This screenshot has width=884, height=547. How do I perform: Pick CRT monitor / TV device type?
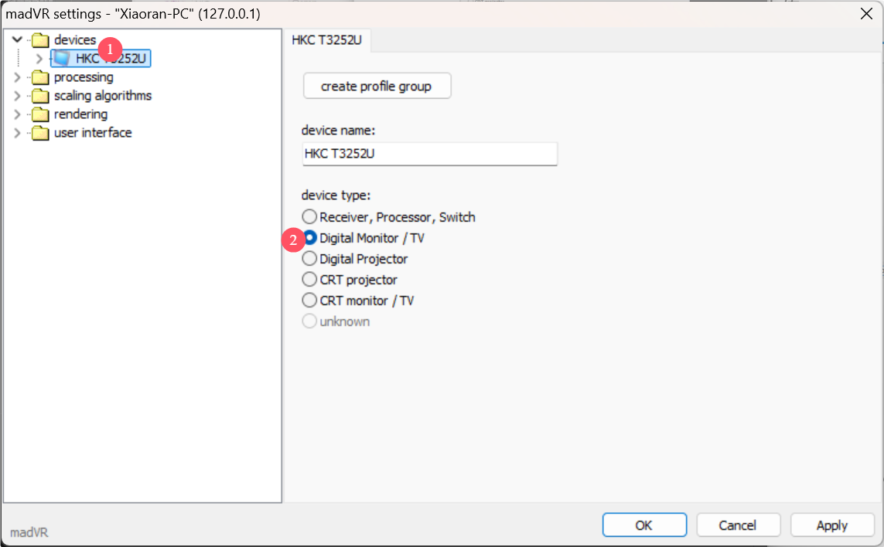309,301
